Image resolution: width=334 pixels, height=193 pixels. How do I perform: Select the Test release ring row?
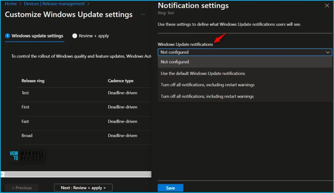pos(84,93)
